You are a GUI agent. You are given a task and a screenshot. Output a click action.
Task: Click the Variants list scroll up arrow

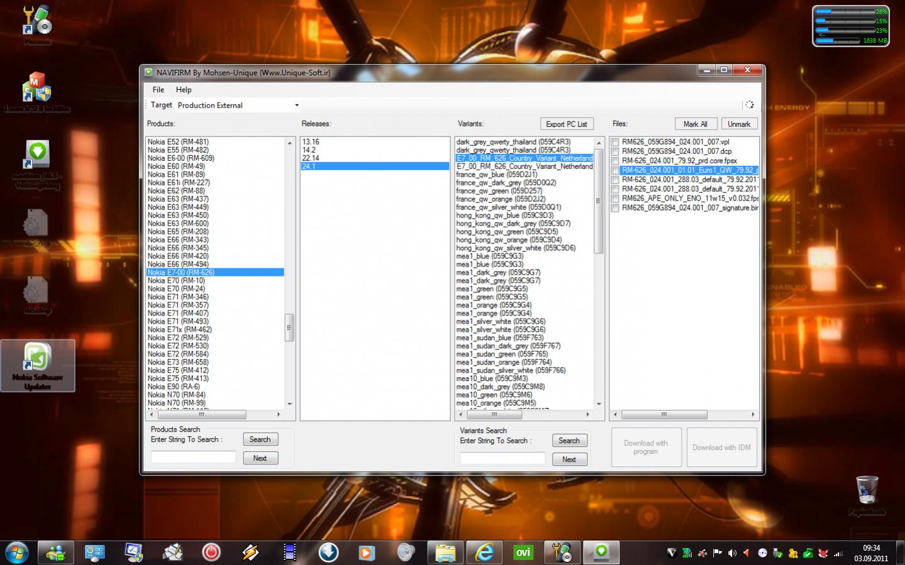click(599, 143)
